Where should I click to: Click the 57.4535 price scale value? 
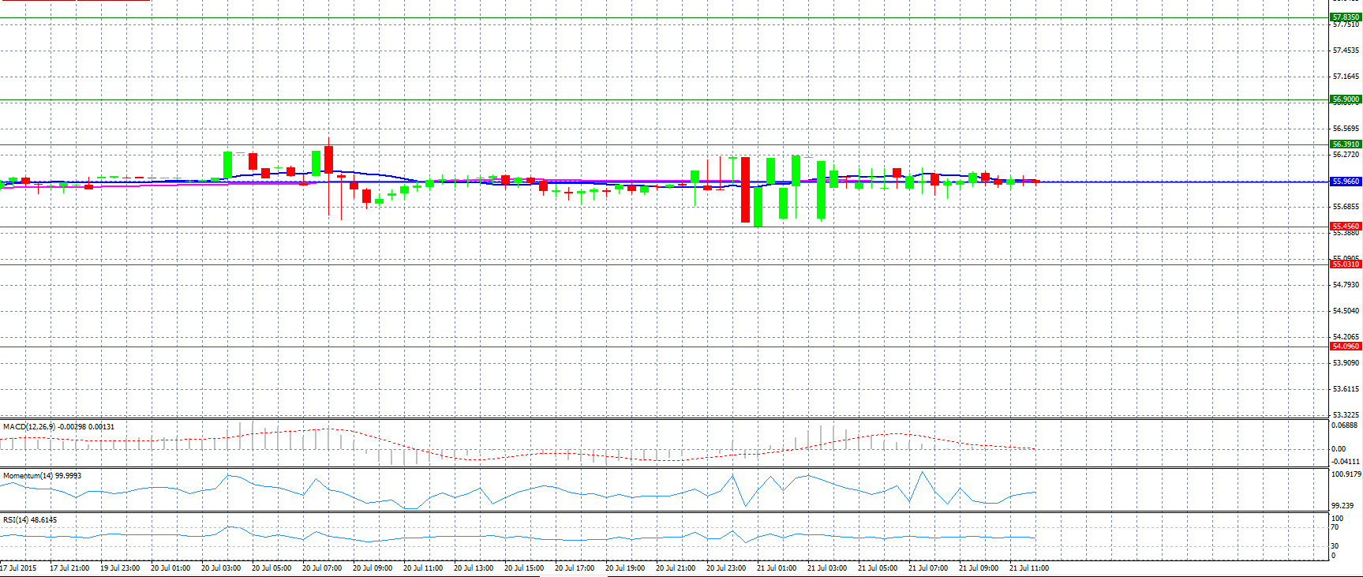coord(1346,51)
